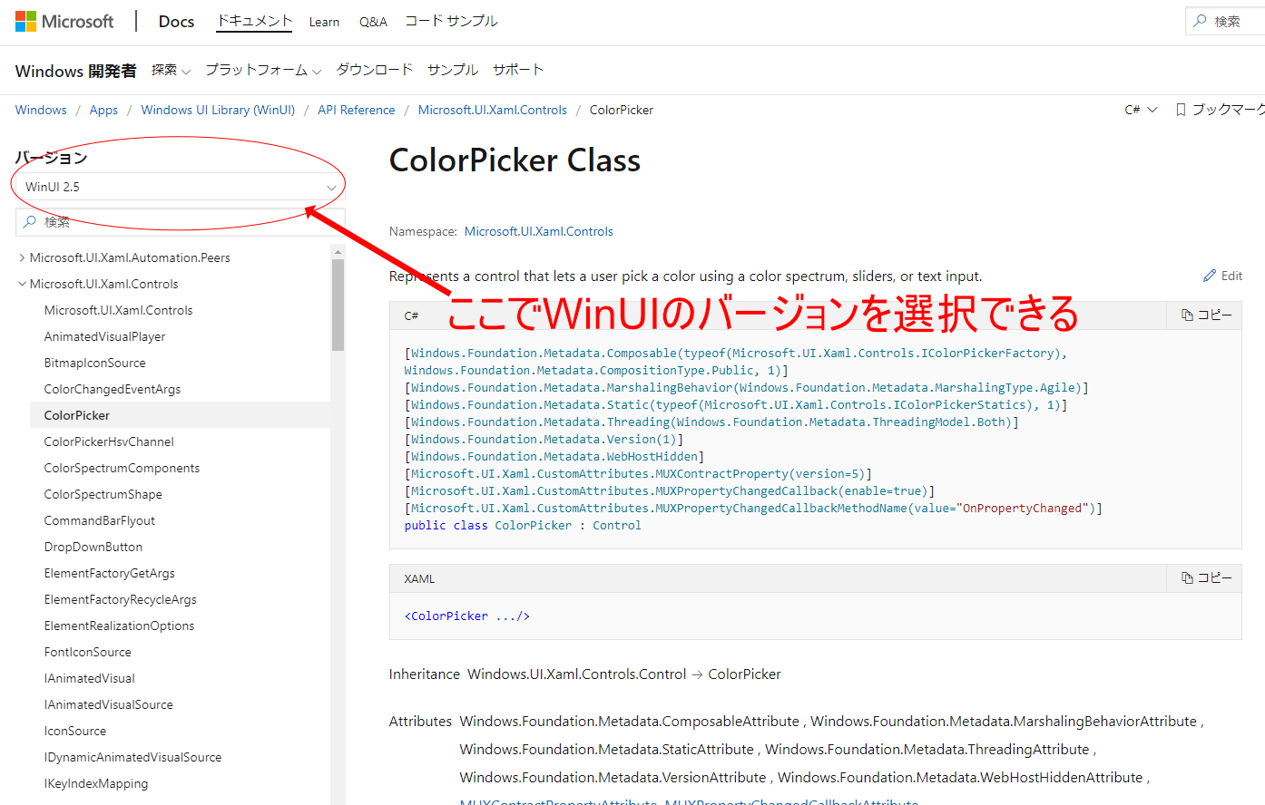Copy the C# code block with コピー

click(1206, 315)
